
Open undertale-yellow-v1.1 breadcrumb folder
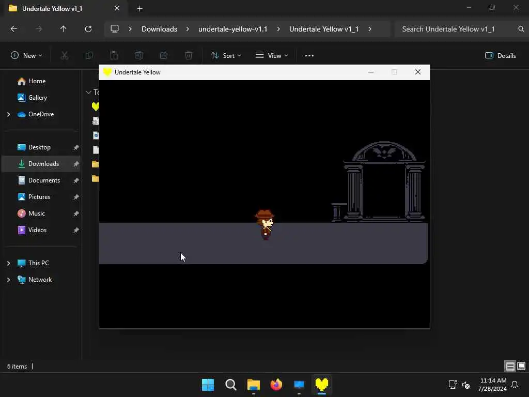(x=233, y=29)
